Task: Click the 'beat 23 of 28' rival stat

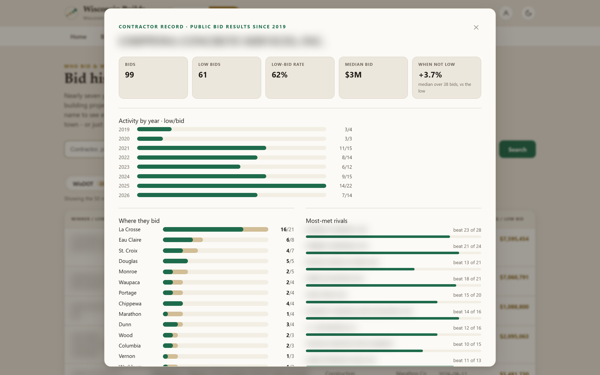Action: (467, 230)
